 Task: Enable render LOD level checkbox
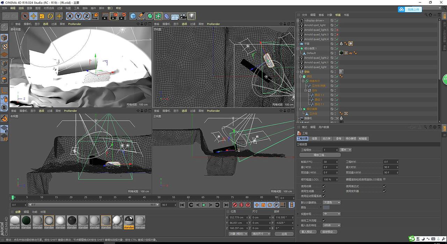tap(384, 179)
